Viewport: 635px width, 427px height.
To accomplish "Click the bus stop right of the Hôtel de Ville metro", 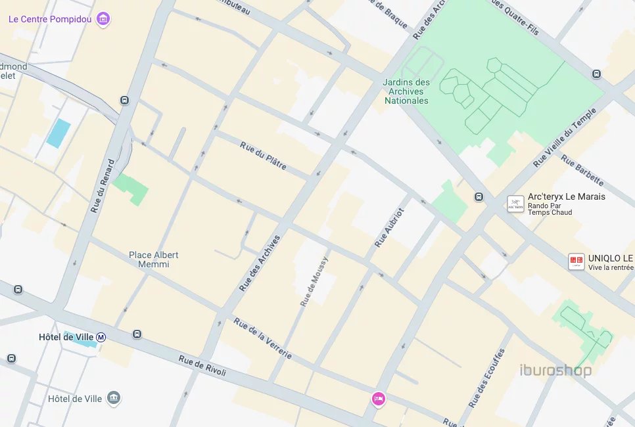I will click(137, 334).
